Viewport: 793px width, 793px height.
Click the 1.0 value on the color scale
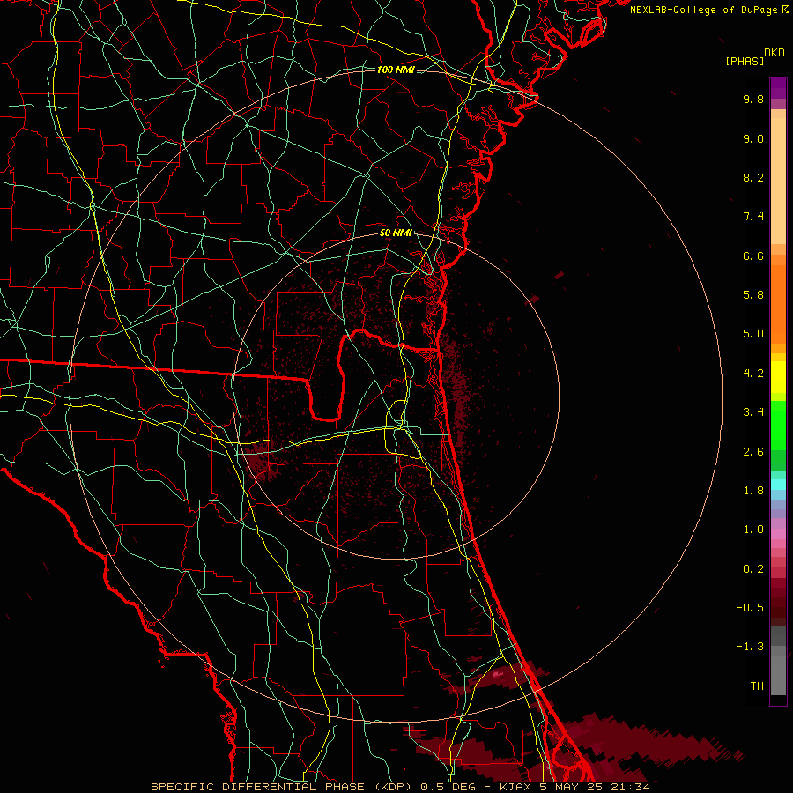[753, 530]
